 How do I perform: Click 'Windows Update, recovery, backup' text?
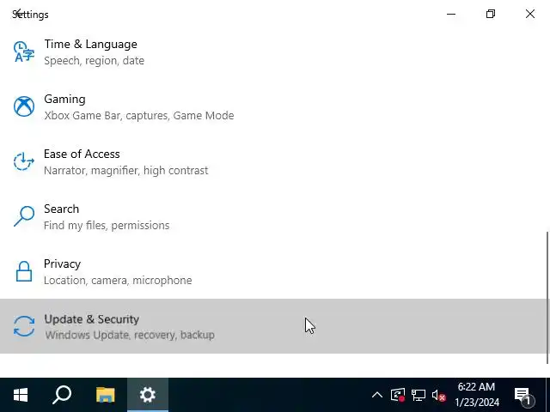(130, 335)
